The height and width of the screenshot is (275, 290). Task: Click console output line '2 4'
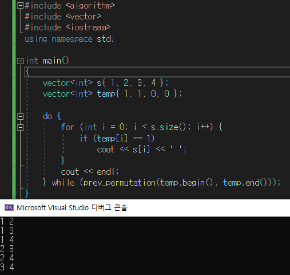[7, 258]
